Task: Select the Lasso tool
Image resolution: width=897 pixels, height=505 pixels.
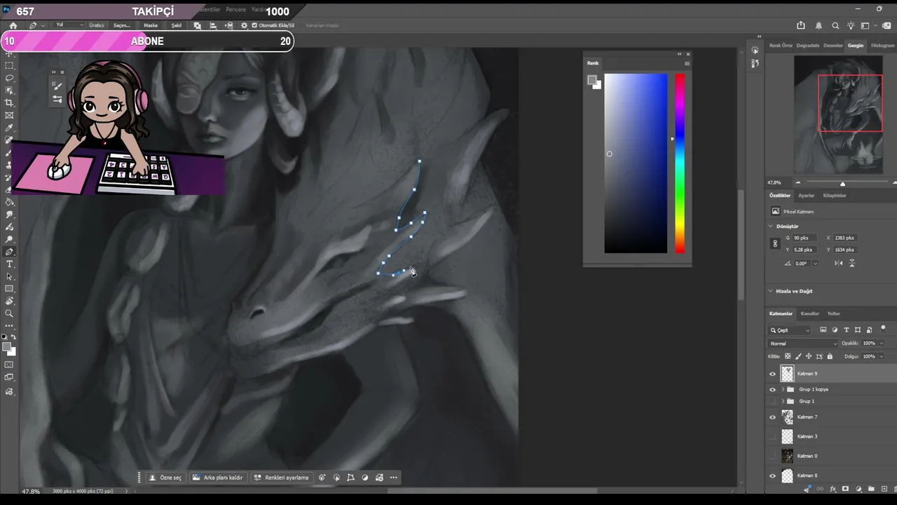Action: point(9,78)
